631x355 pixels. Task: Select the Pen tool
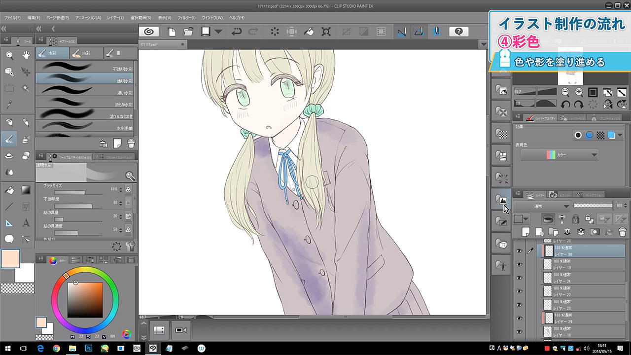[9, 122]
